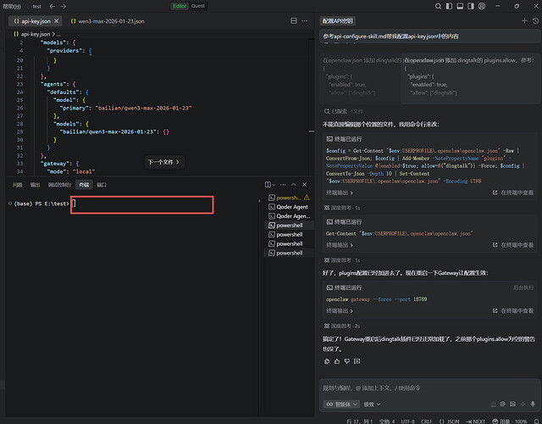Viewport: 542px width, 424px height.
Task: Close the terminal panel
Action: pos(305,185)
